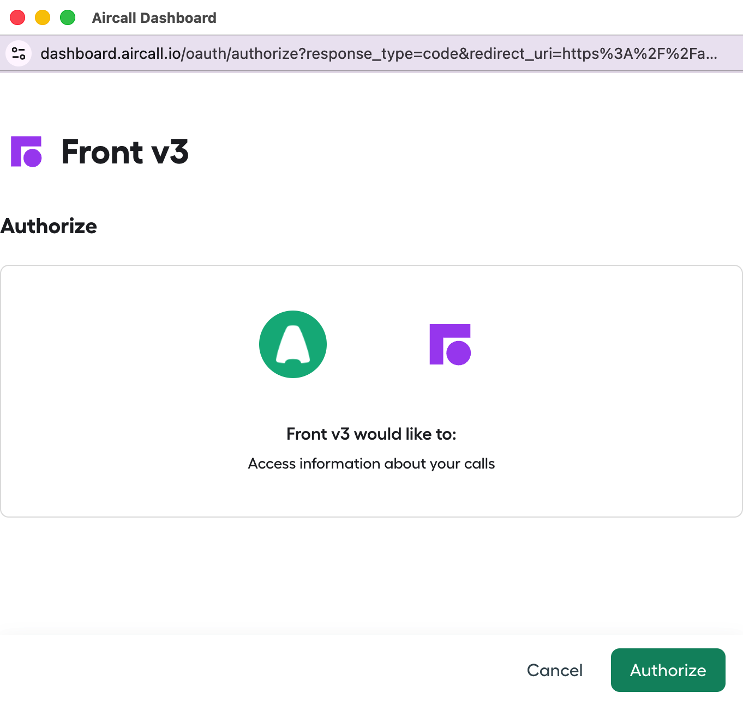Screen dimensions: 743x705
Task: Click the "Front v3" page heading
Action: click(125, 151)
